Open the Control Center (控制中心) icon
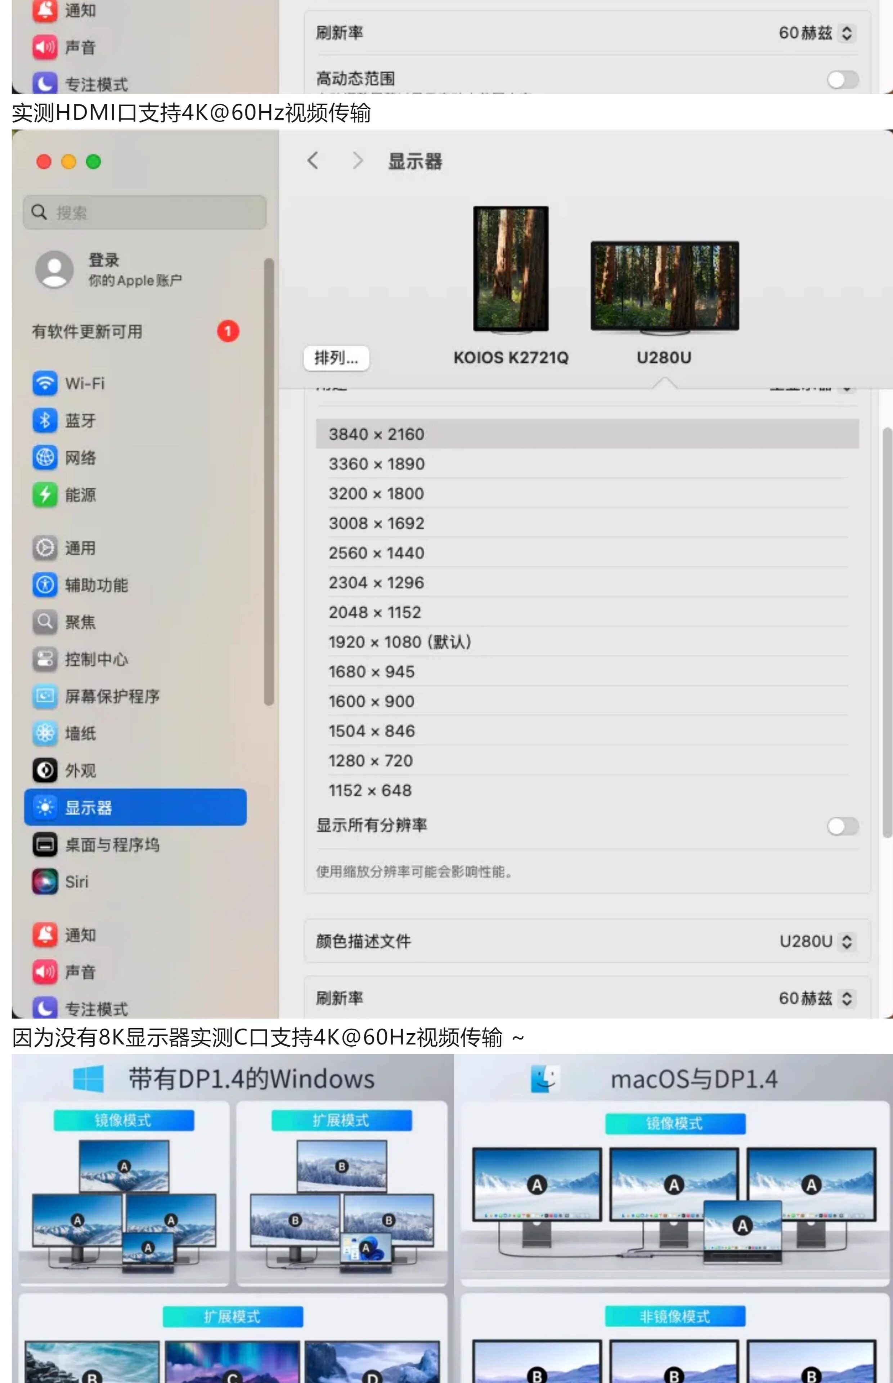Screen dimensions: 893x1383 (x=45, y=659)
